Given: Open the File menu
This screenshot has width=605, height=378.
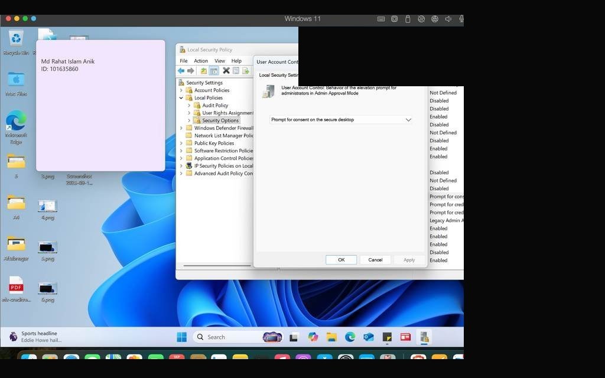Looking at the screenshot, I should tap(184, 61).
